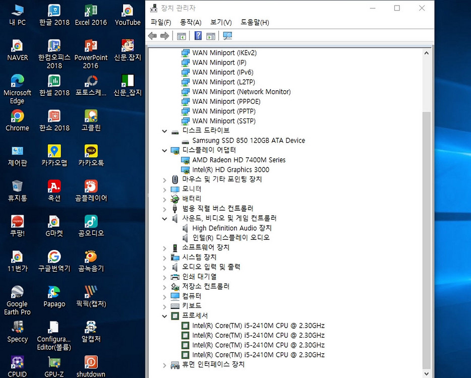Expand the 저장소 컨트롤러 category
The height and width of the screenshot is (378, 471).
pos(164,287)
